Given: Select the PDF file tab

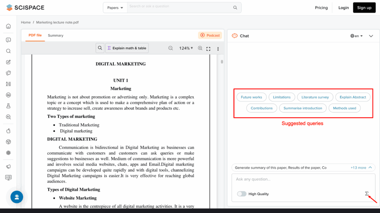Looking at the screenshot, I should (35, 35).
